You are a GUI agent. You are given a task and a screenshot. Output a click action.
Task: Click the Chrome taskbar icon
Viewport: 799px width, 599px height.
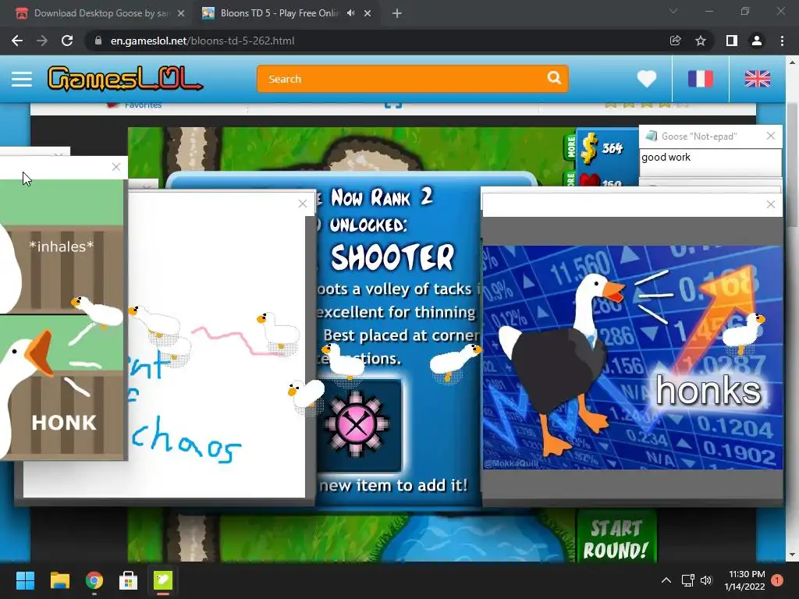coord(94,580)
